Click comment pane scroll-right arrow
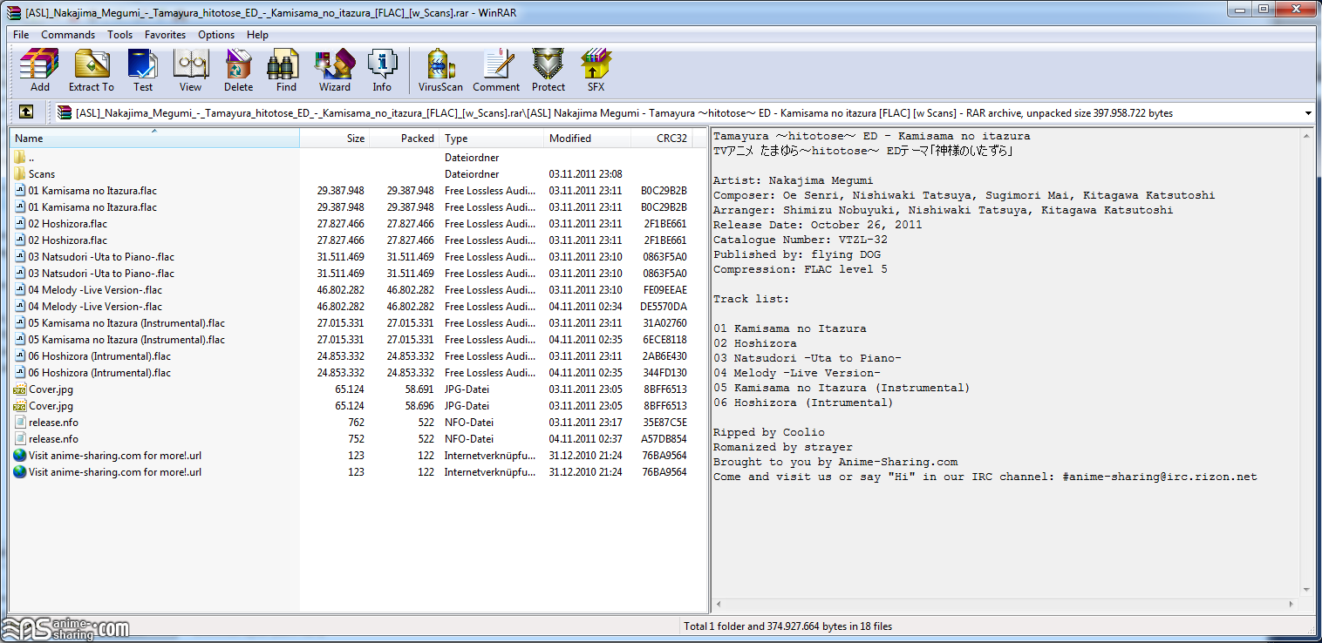Screen dimensions: 1322x643 [x=1291, y=606]
